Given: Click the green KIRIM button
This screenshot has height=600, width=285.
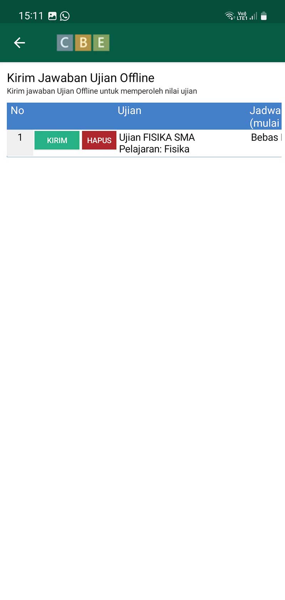Looking at the screenshot, I should pyautogui.click(x=57, y=140).
